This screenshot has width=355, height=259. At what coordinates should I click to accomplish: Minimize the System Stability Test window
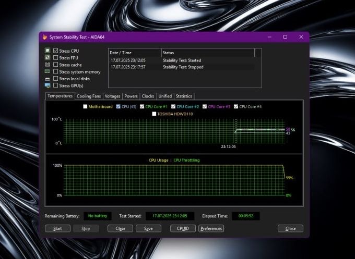[269, 37]
